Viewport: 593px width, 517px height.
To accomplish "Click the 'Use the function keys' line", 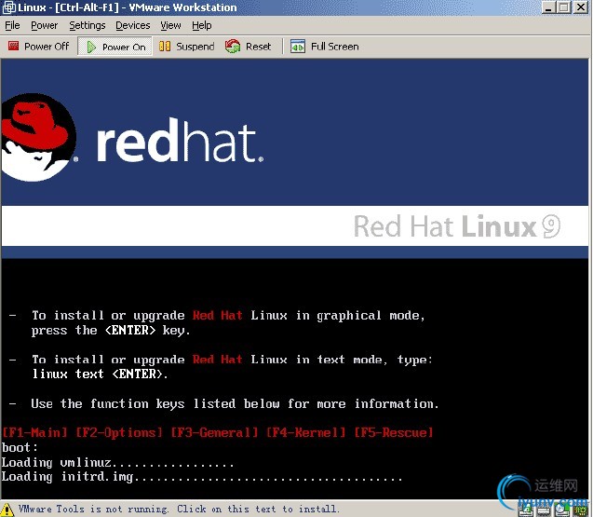I will (235, 404).
